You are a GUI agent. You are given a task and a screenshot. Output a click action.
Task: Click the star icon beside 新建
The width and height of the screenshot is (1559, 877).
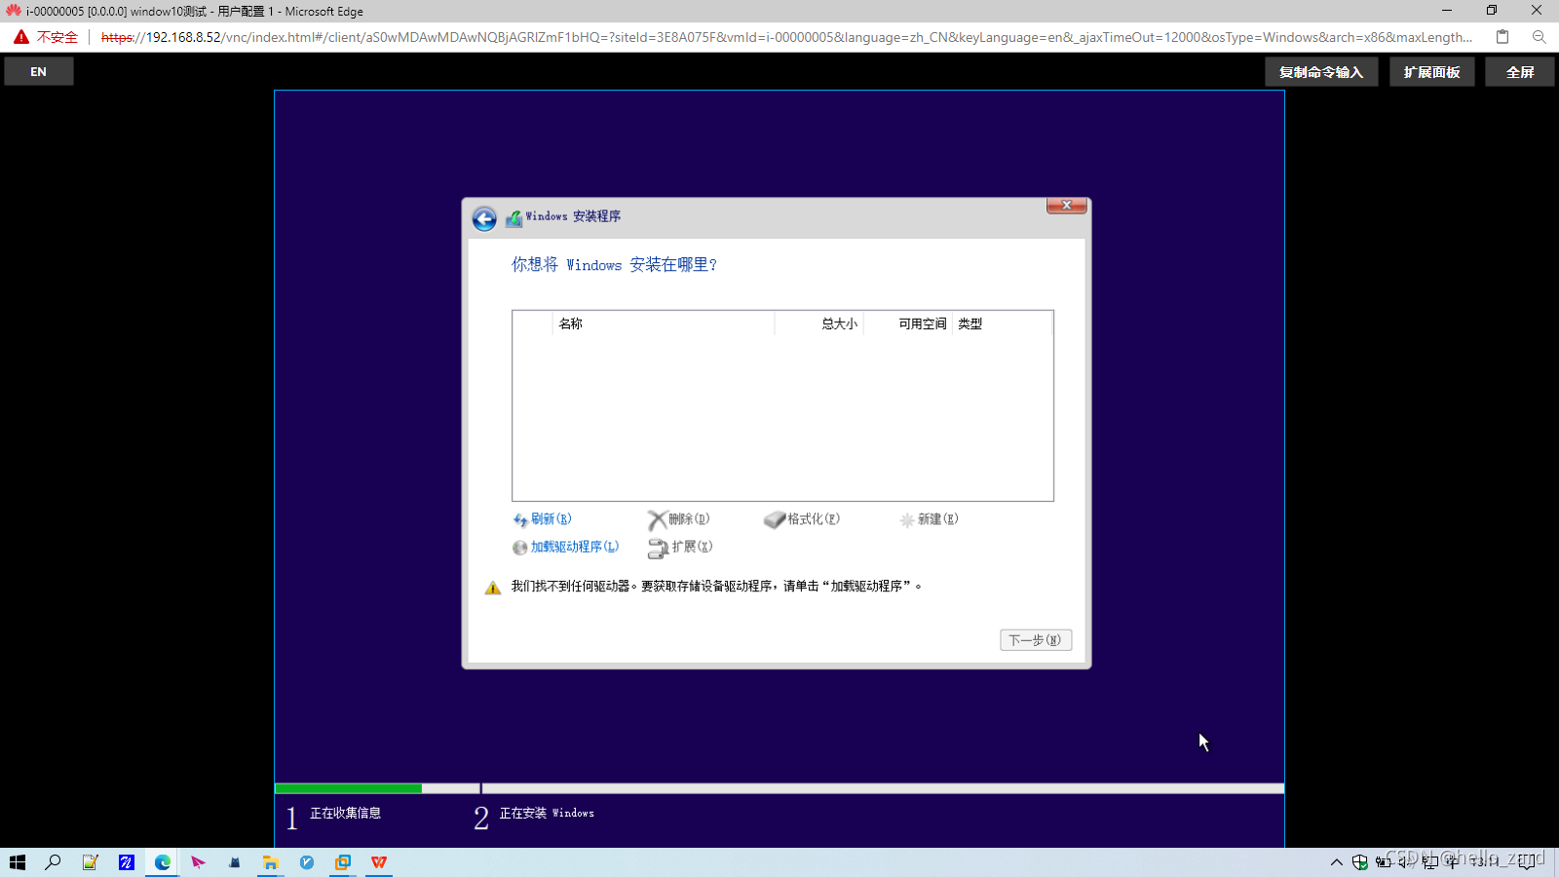point(907,520)
